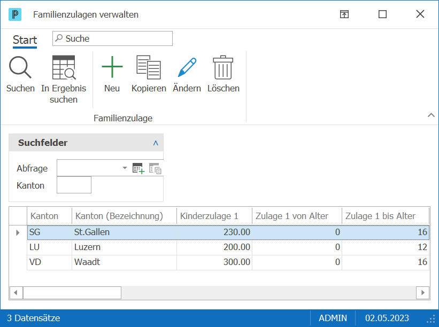Select the Luzern cell
Viewport: 439px width, 327px height.
click(x=124, y=247)
